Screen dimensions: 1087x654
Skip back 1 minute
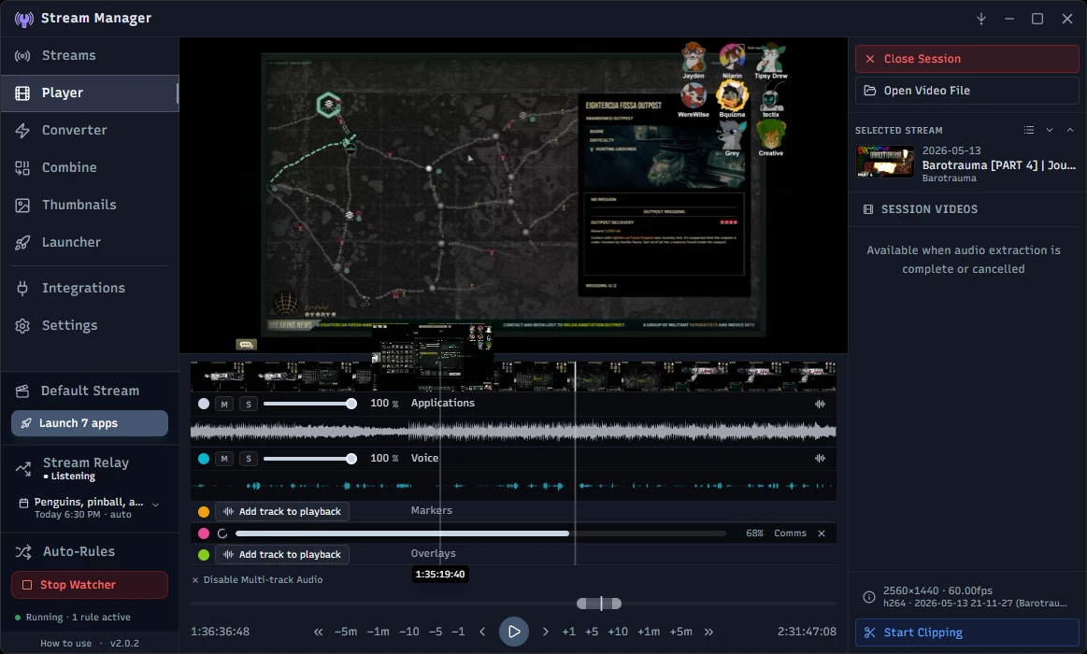(x=378, y=632)
